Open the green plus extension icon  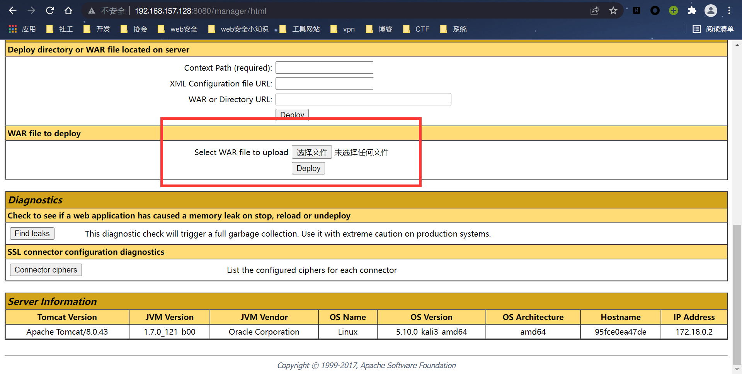(x=674, y=11)
